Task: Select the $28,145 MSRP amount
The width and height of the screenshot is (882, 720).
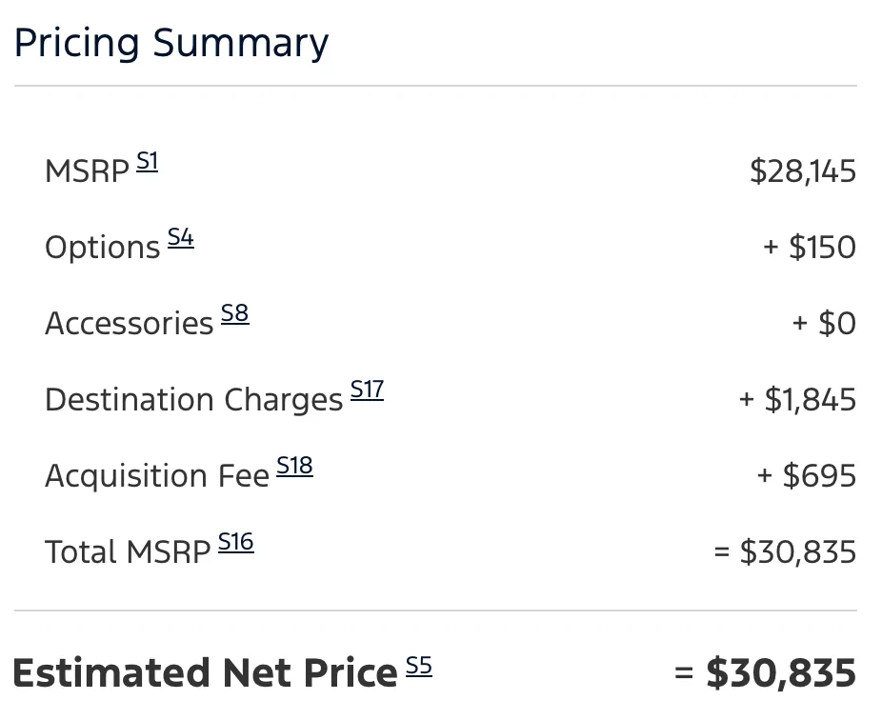Action: point(803,171)
